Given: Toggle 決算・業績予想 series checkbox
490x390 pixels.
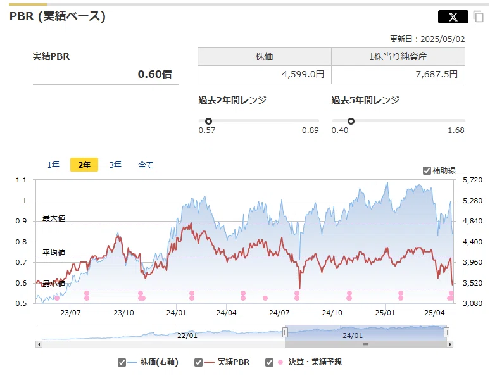Looking at the screenshot, I should tap(270, 362).
